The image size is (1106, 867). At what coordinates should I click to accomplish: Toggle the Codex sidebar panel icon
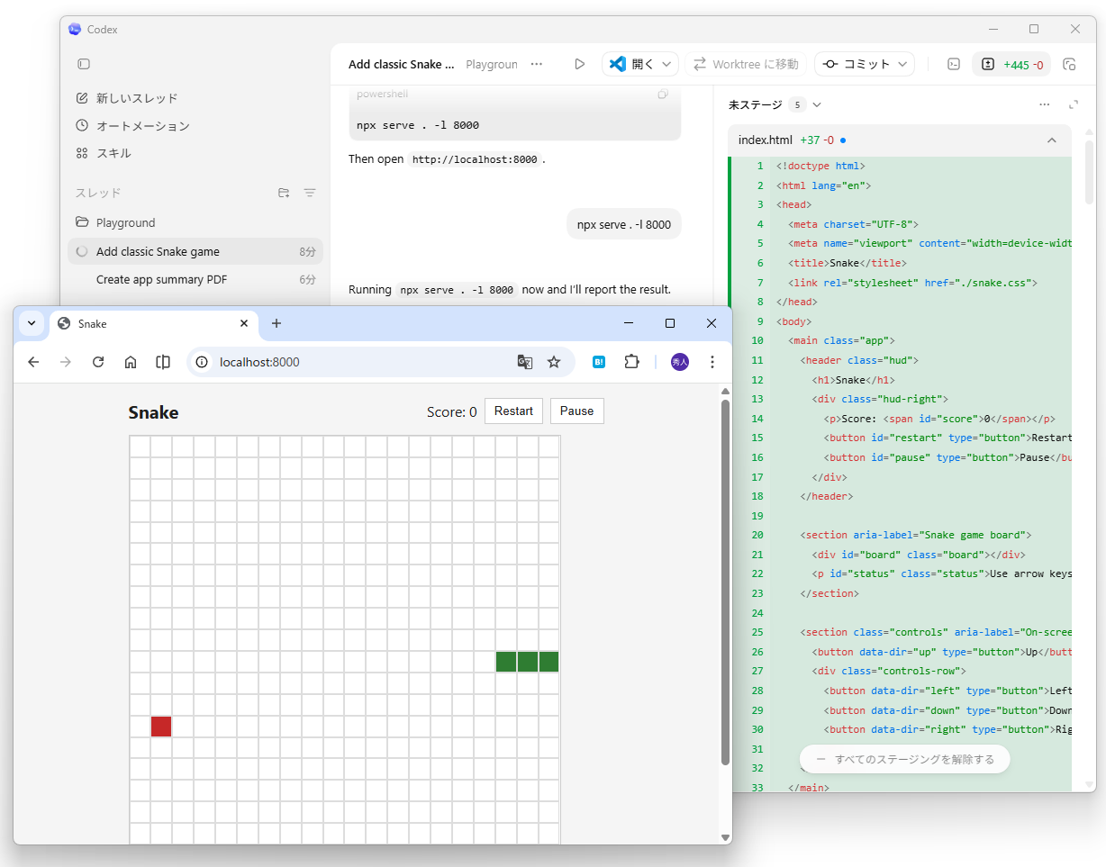pos(84,64)
